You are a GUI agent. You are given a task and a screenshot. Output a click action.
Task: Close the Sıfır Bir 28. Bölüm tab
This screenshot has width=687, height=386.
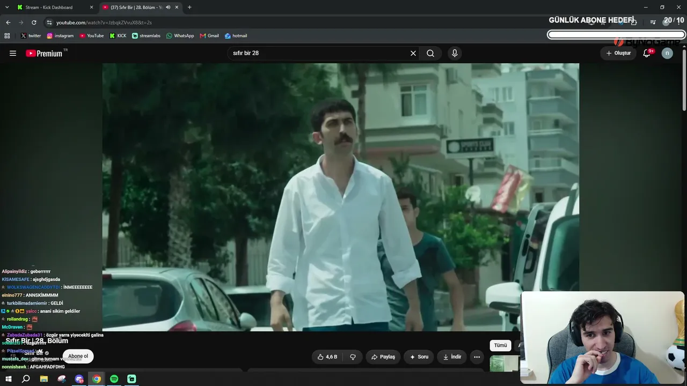(x=177, y=8)
